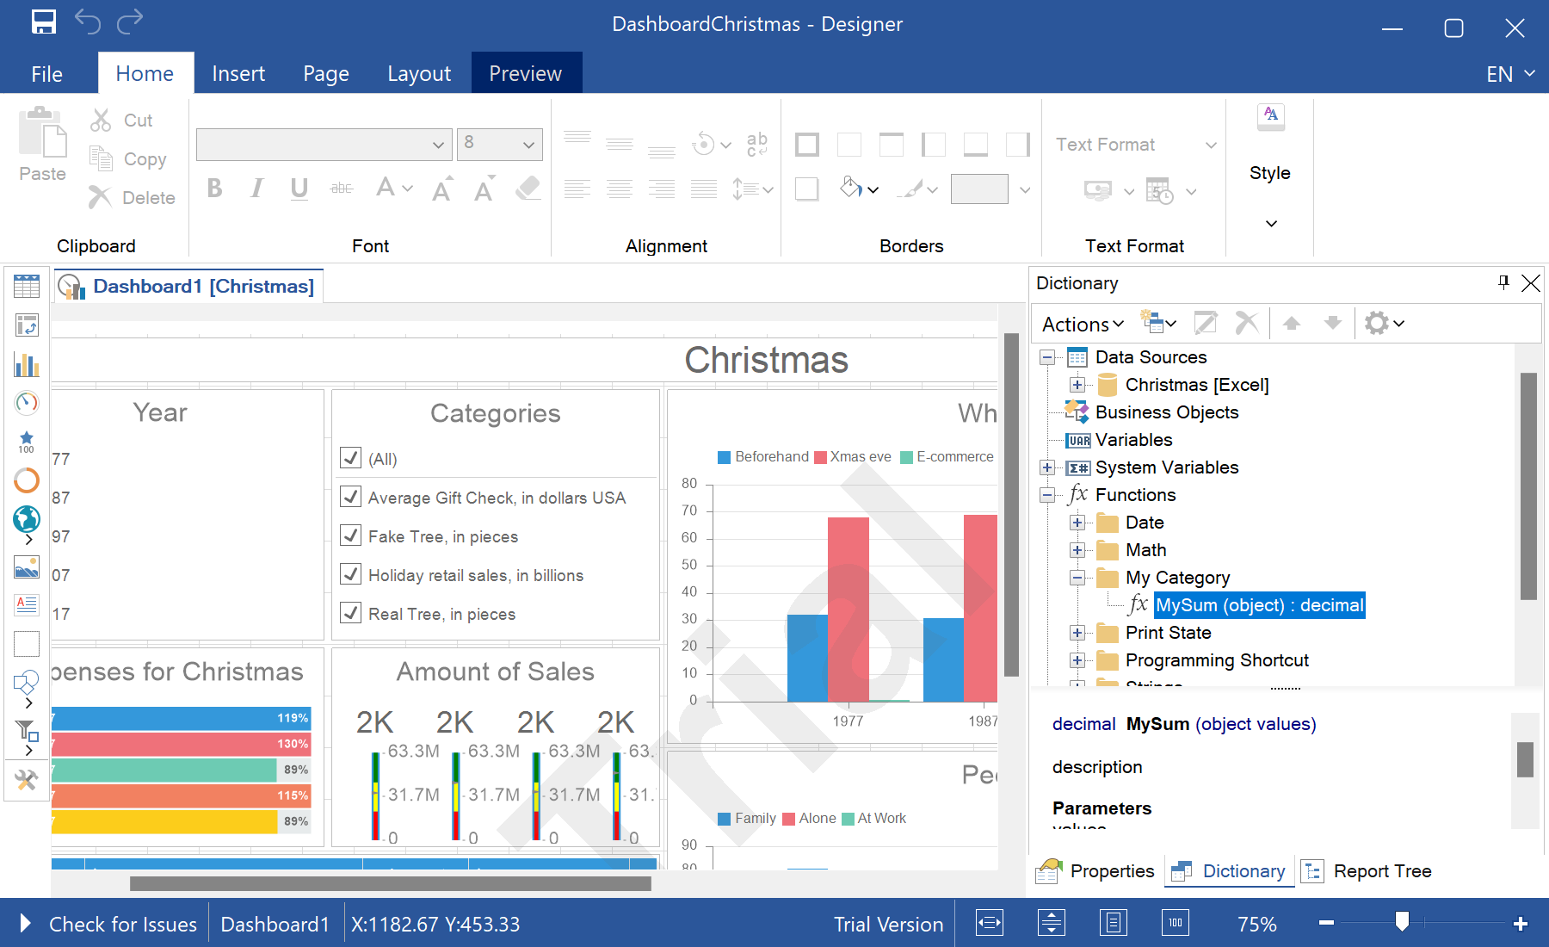This screenshot has width=1549, height=947.
Task: Uncheck the (All) categories checkbox
Action: (x=350, y=458)
